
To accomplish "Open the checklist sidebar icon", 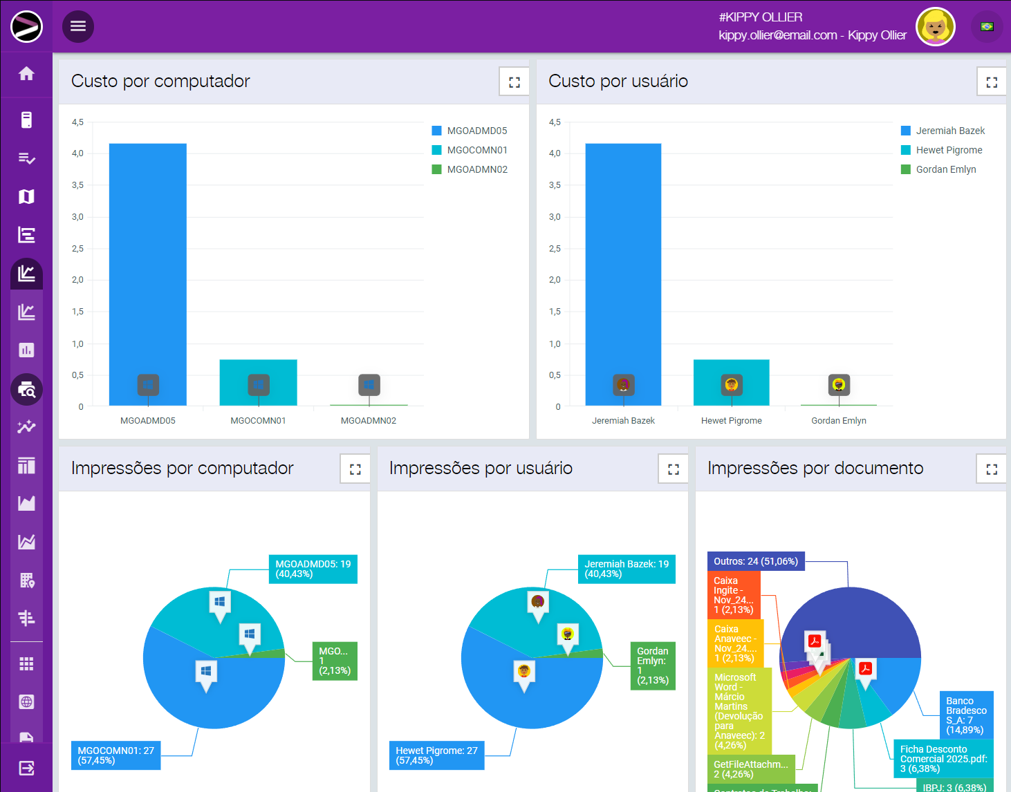I will click(26, 158).
